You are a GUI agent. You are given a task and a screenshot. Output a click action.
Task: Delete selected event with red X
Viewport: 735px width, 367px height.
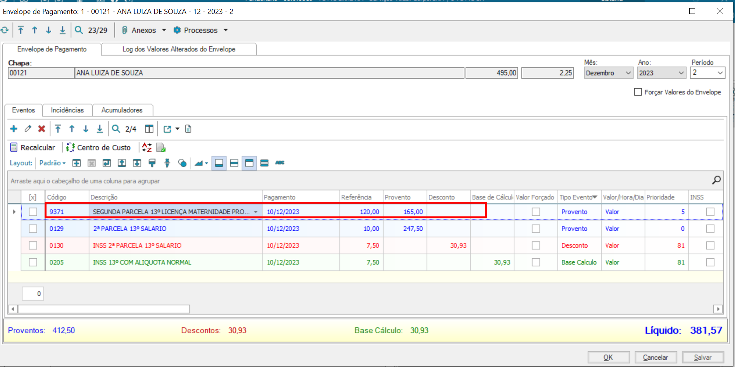(x=42, y=129)
